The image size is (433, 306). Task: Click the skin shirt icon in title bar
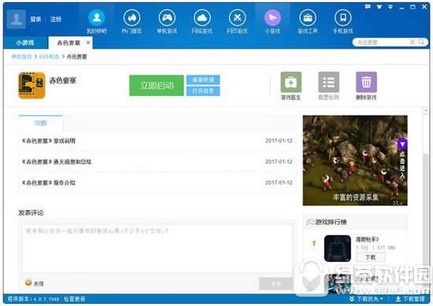[x=379, y=7]
